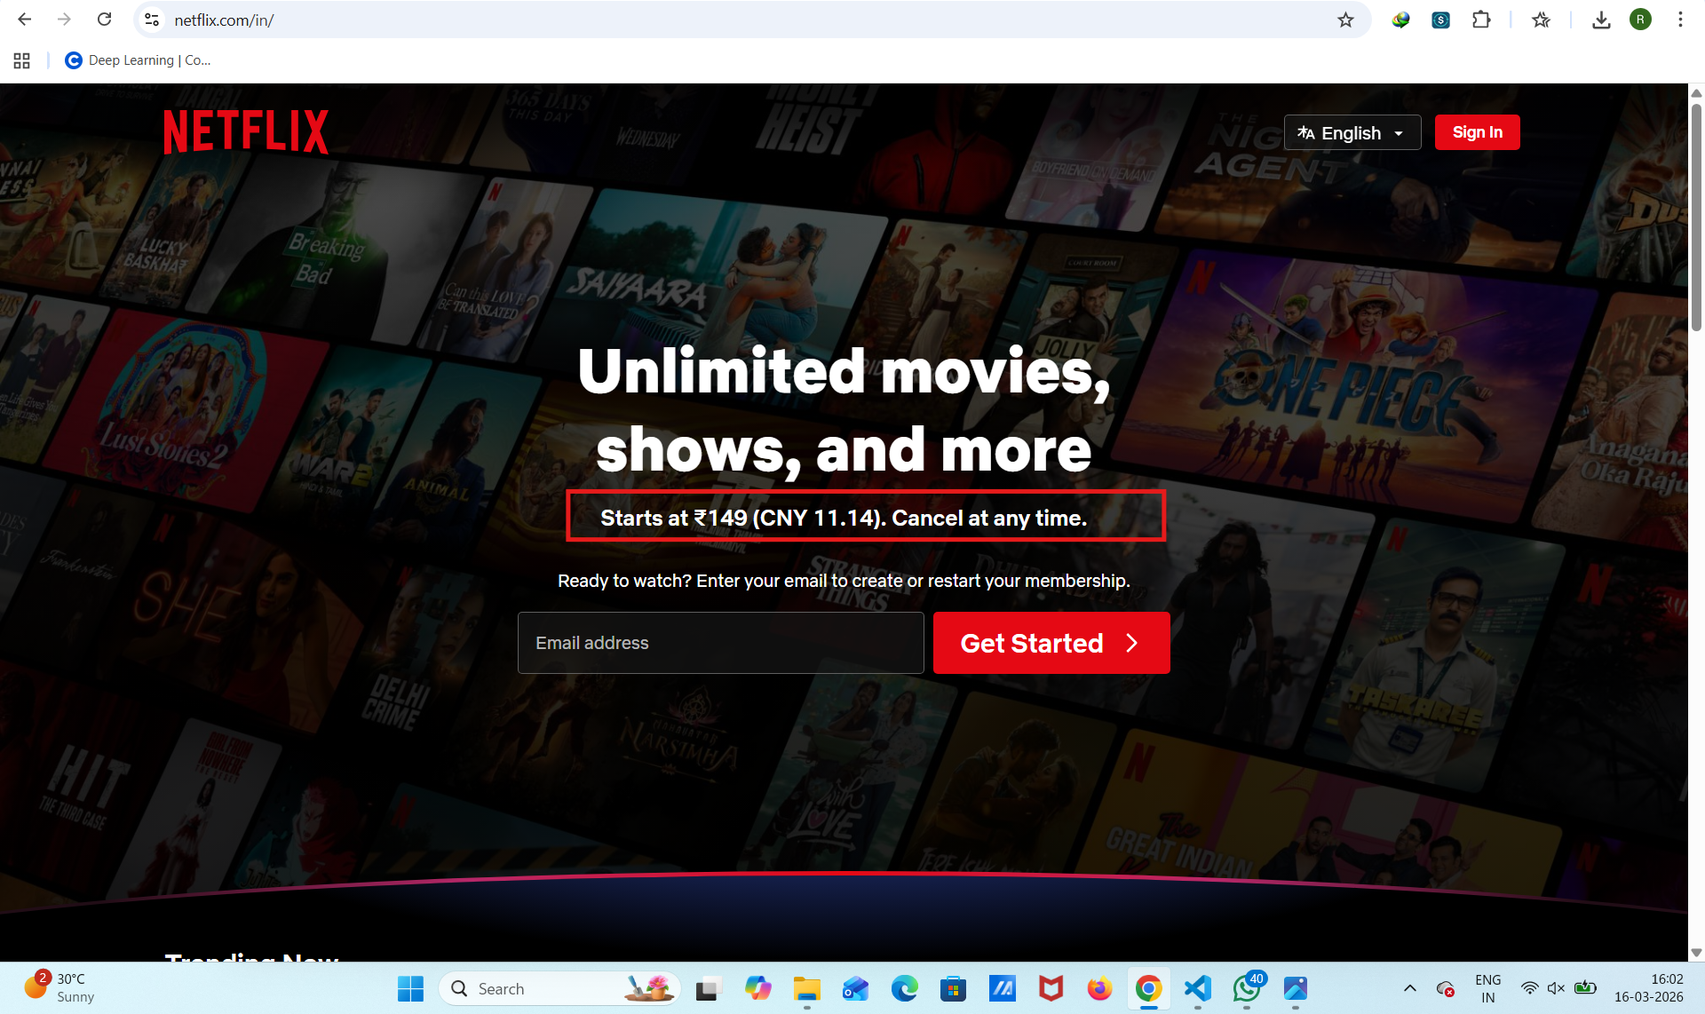Open the Chrome apps grid shortcut
The width and height of the screenshot is (1705, 1014).
(x=22, y=60)
